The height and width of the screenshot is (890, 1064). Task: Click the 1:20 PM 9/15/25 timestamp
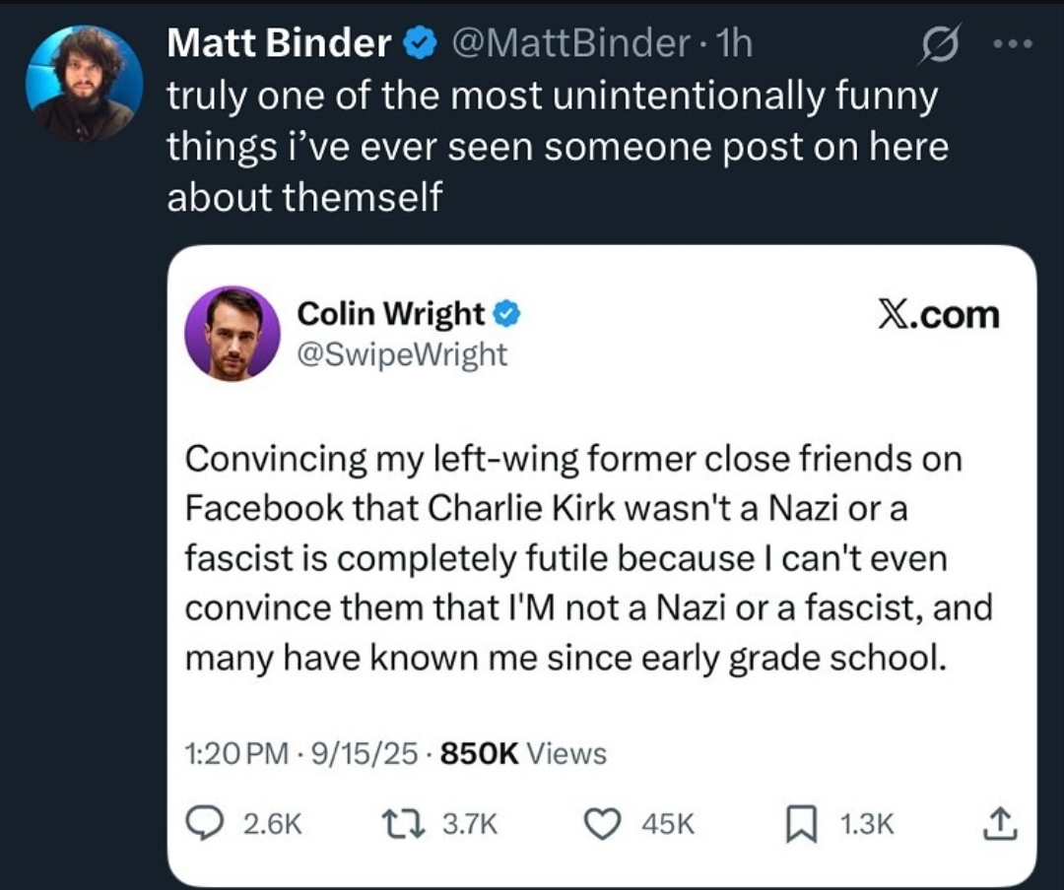click(x=301, y=754)
